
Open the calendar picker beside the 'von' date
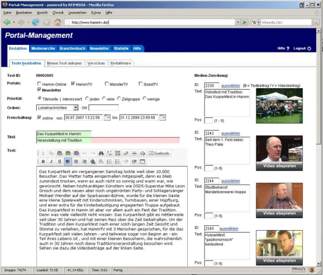pos(107,117)
